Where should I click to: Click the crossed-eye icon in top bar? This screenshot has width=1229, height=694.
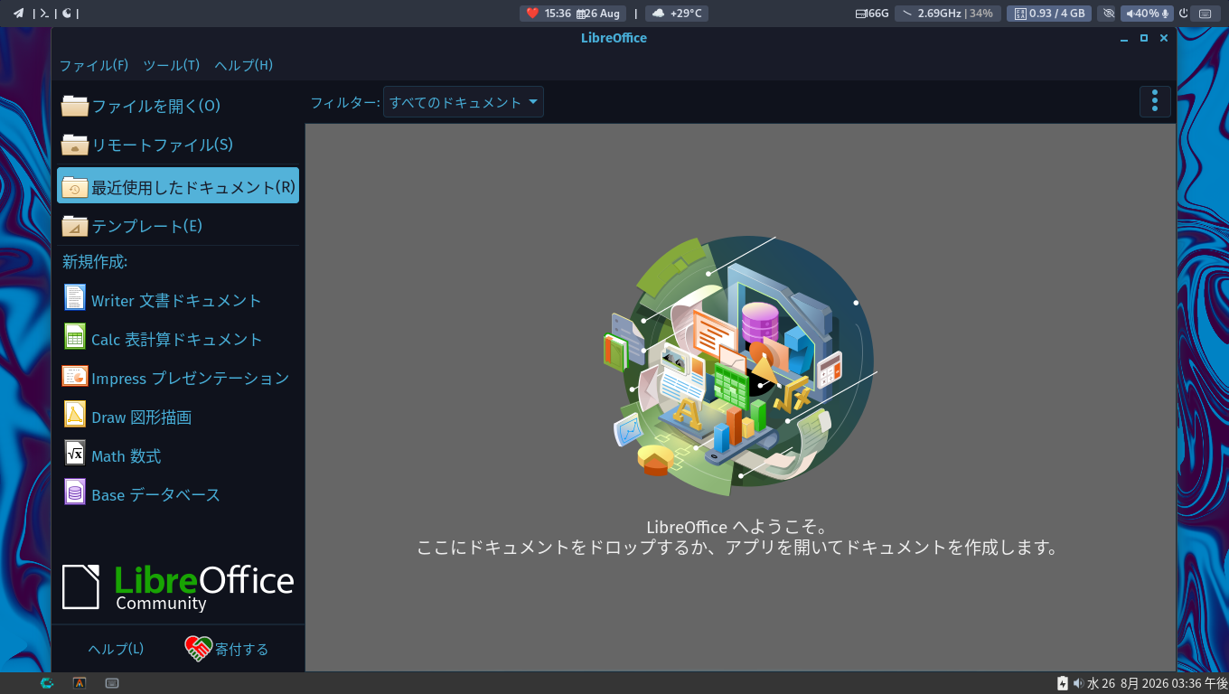(1109, 14)
